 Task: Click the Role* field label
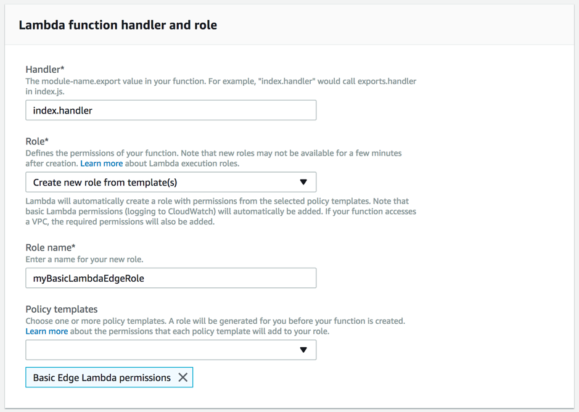point(37,141)
